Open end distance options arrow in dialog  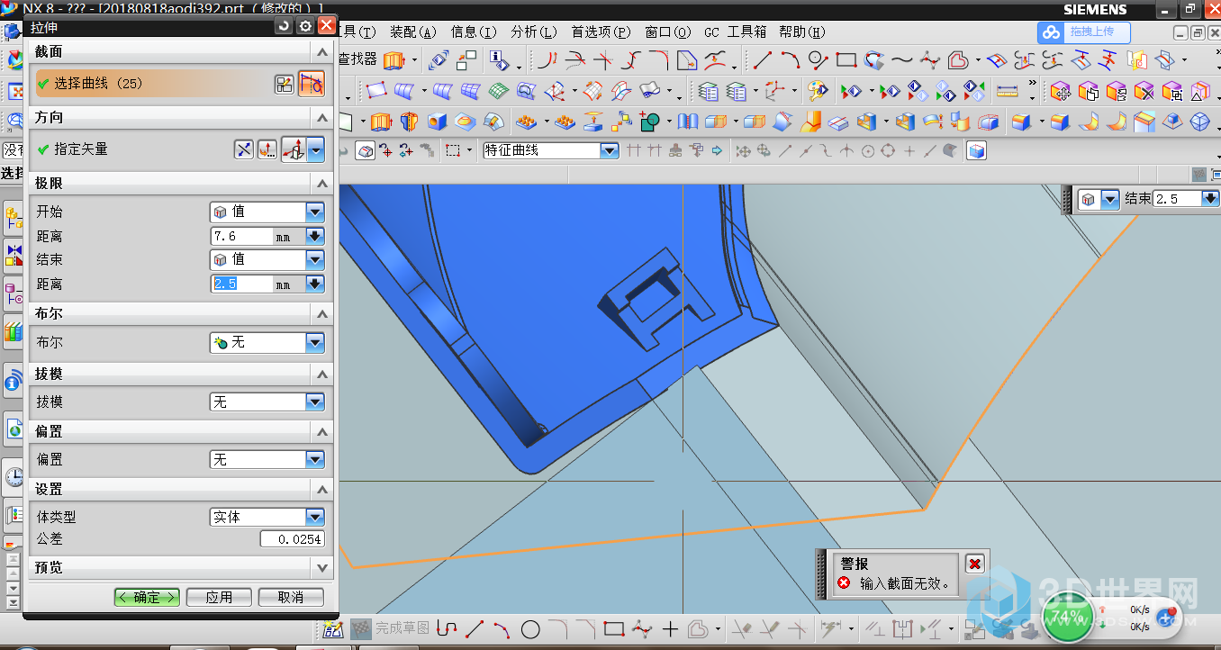pos(314,284)
